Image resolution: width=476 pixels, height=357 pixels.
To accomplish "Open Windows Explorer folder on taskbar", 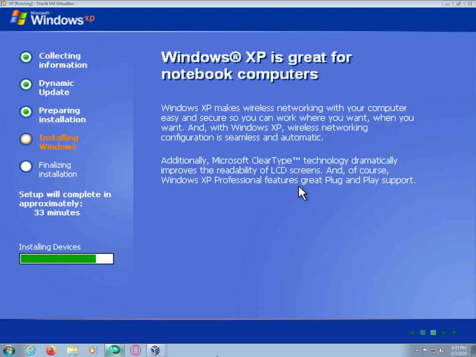I will coord(72,350).
